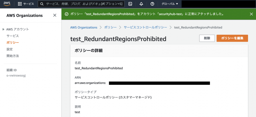Click the ARN value arn:aws:organizations:

(90, 83)
